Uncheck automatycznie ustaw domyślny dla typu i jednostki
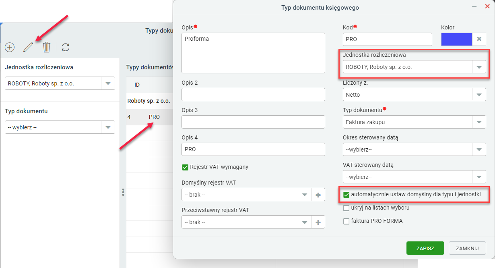This screenshot has width=495, height=268. pyautogui.click(x=346, y=195)
